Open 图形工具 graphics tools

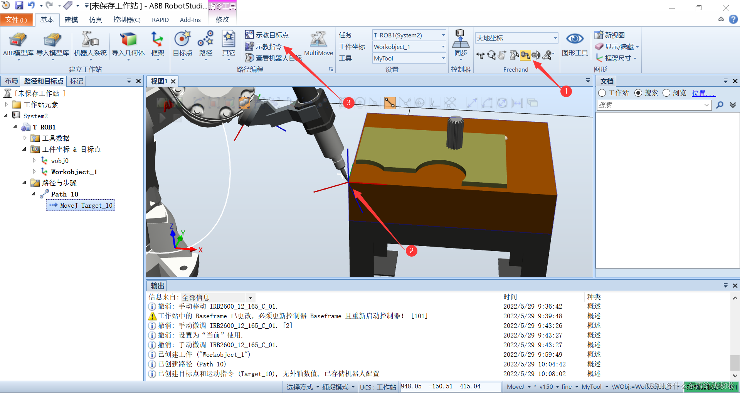(x=575, y=45)
